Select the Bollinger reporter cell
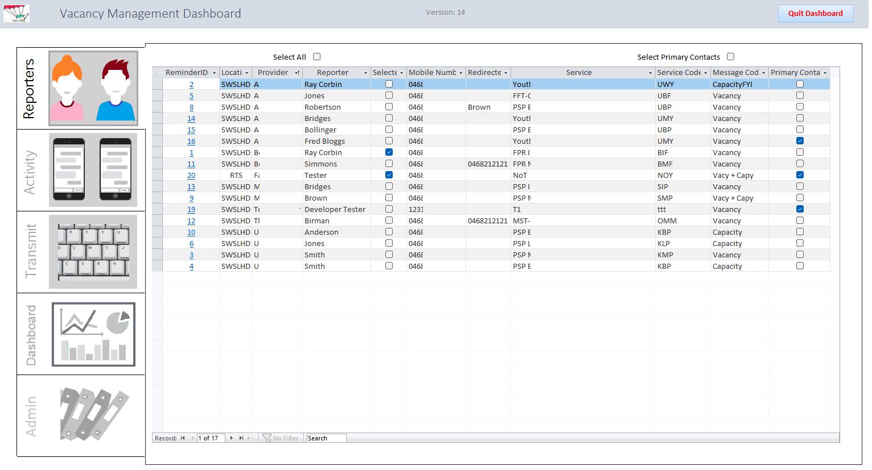The image size is (872, 470). [x=336, y=130]
